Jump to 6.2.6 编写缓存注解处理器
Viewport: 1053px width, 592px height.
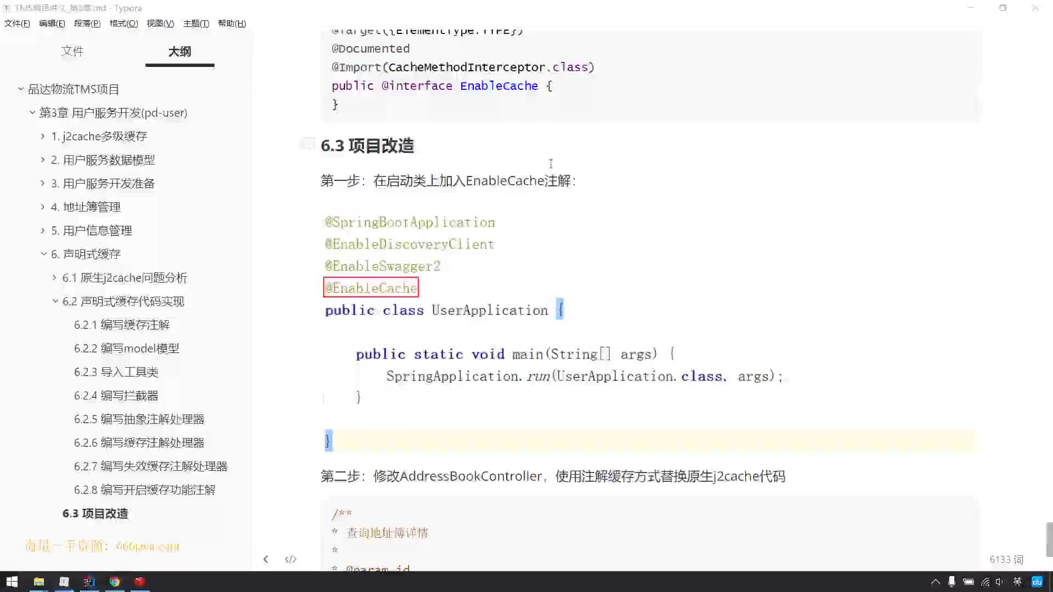click(x=139, y=442)
